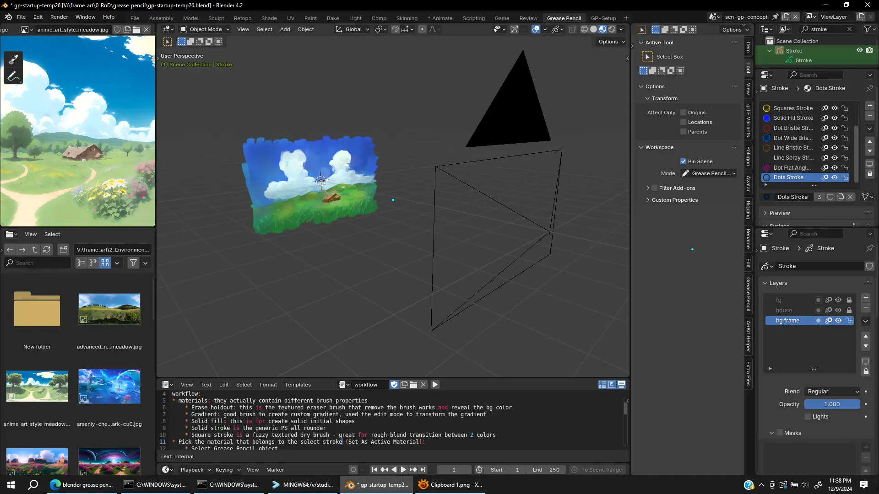Open the Templates menu in text editor
The image size is (879, 494).
298,385
